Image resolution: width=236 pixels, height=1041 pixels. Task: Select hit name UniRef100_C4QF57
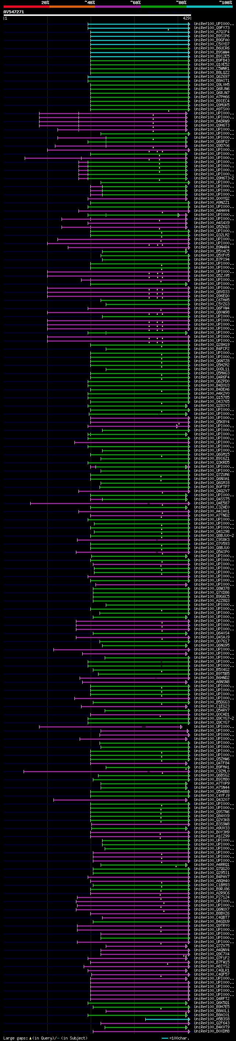tap(211, 974)
